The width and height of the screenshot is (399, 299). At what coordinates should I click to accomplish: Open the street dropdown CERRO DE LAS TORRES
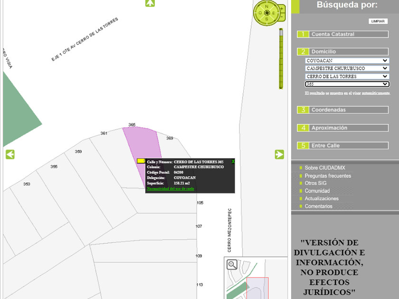click(347, 76)
